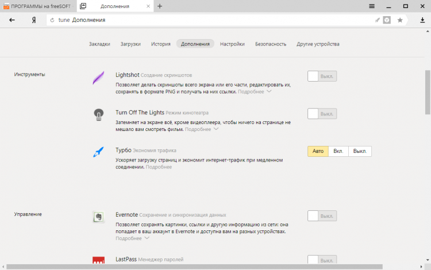
Task: Open browser hamburger menu
Action: coord(372,6)
